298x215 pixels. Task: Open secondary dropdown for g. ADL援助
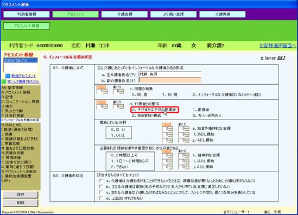point(183,140)
